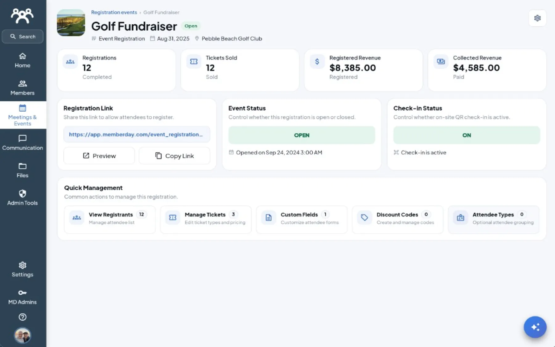The width and height of the screenshot is (555, 347).
Task: Click the Collected Revenue cash icon
Action: pyautogui.click(x=441, y=62)
